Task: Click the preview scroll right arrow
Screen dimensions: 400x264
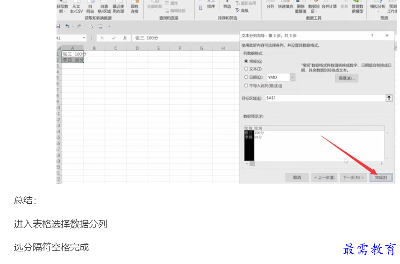Action: pos(382,164)
